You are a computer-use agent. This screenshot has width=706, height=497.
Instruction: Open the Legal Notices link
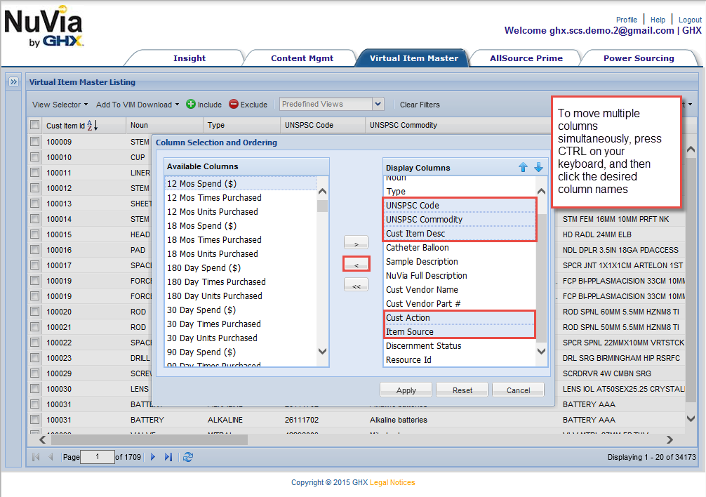pyautogui.click(x=392, y=482)
